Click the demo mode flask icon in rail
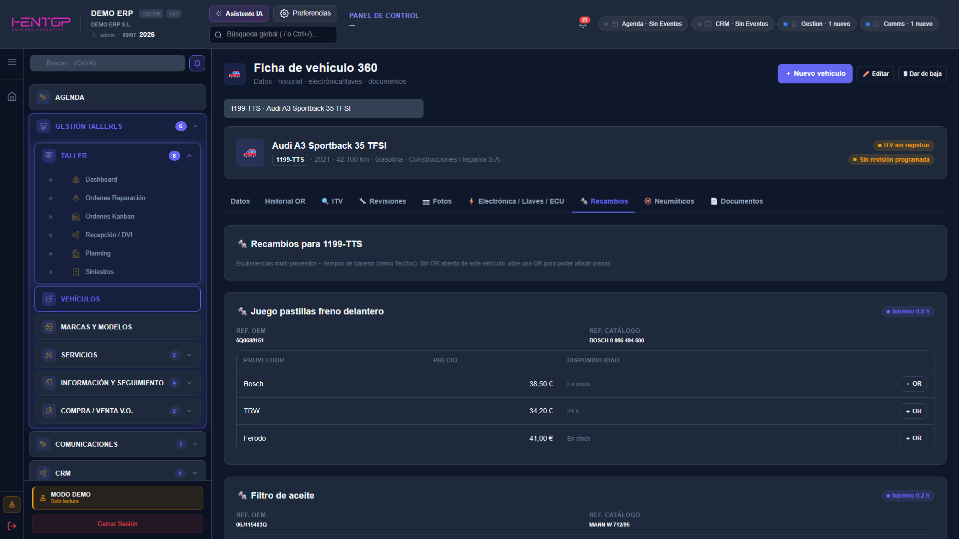The image size is (959, 539). tap(12, 505)
